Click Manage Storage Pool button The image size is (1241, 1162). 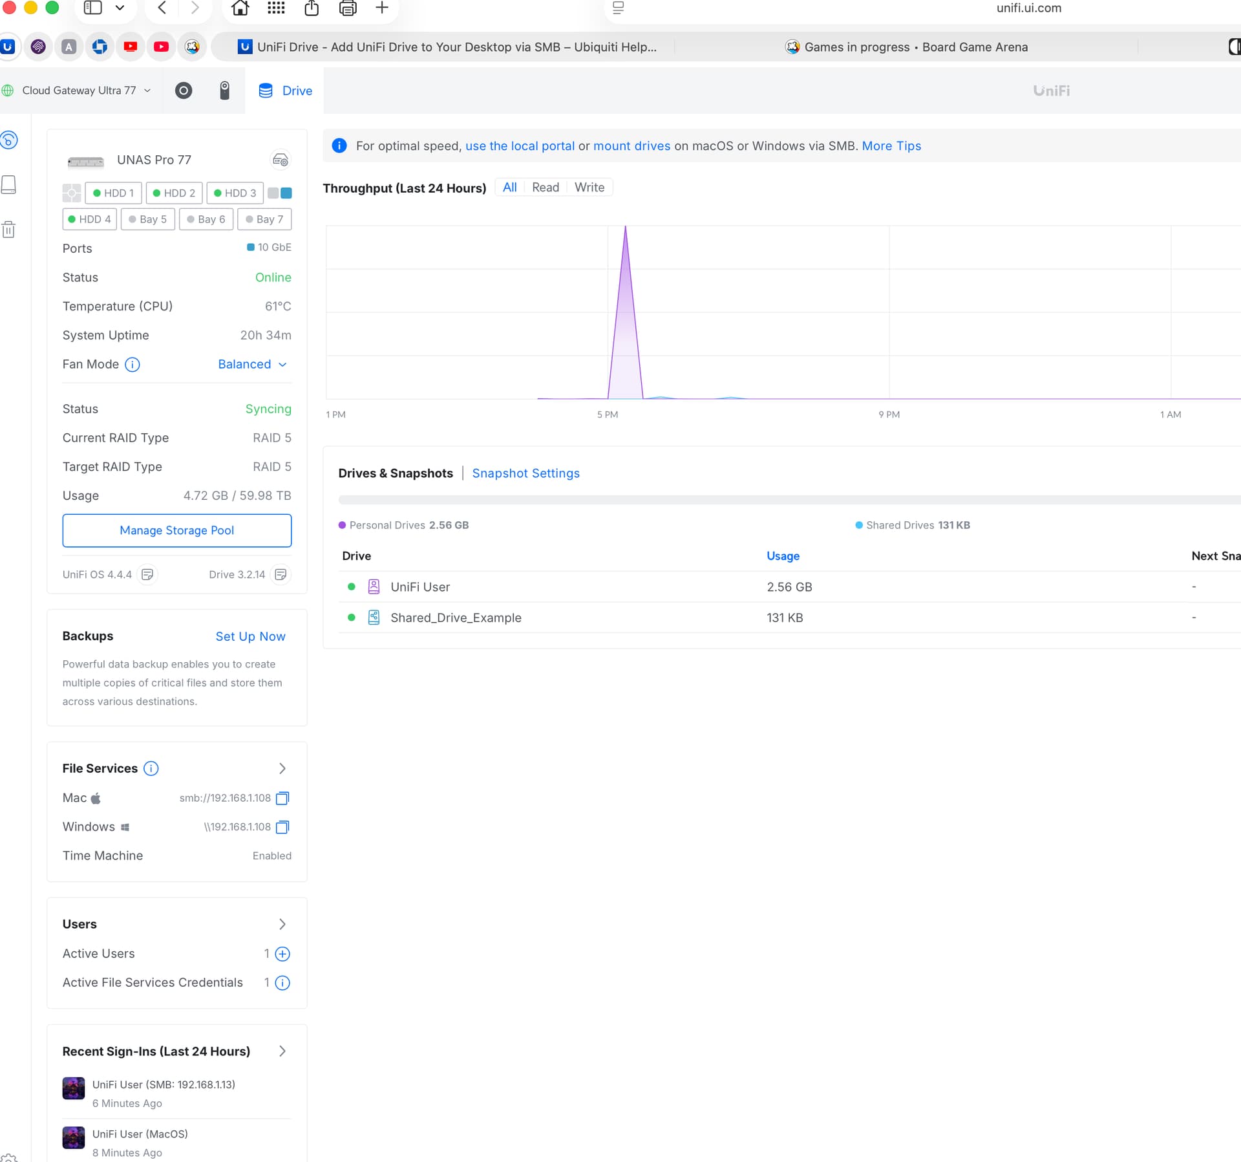176,530
